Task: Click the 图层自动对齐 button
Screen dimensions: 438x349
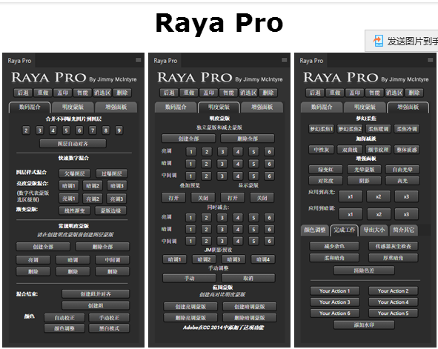Action: [73, 144]
